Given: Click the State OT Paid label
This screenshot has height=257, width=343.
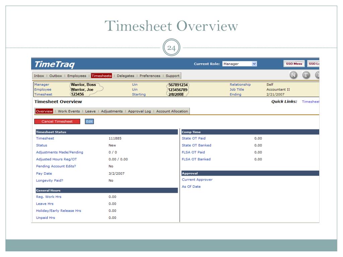Looking at the screenshot, I should pyautogui.click(x=194, y=138).
